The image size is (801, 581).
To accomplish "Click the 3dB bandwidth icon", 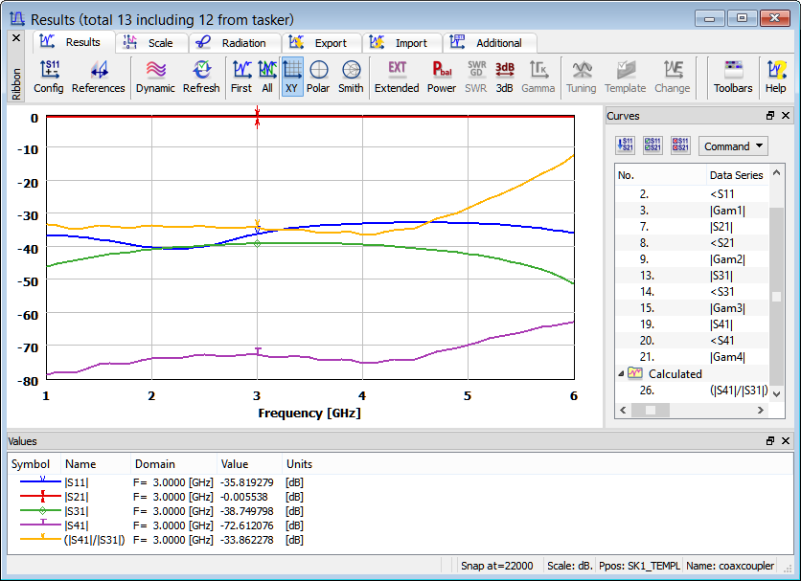I will (x=505, y=77).
